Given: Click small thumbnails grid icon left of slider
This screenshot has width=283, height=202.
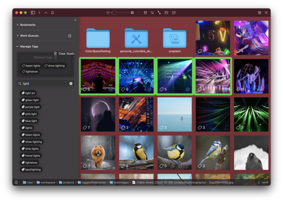Looking at the screenshot, I should point(108,13).
